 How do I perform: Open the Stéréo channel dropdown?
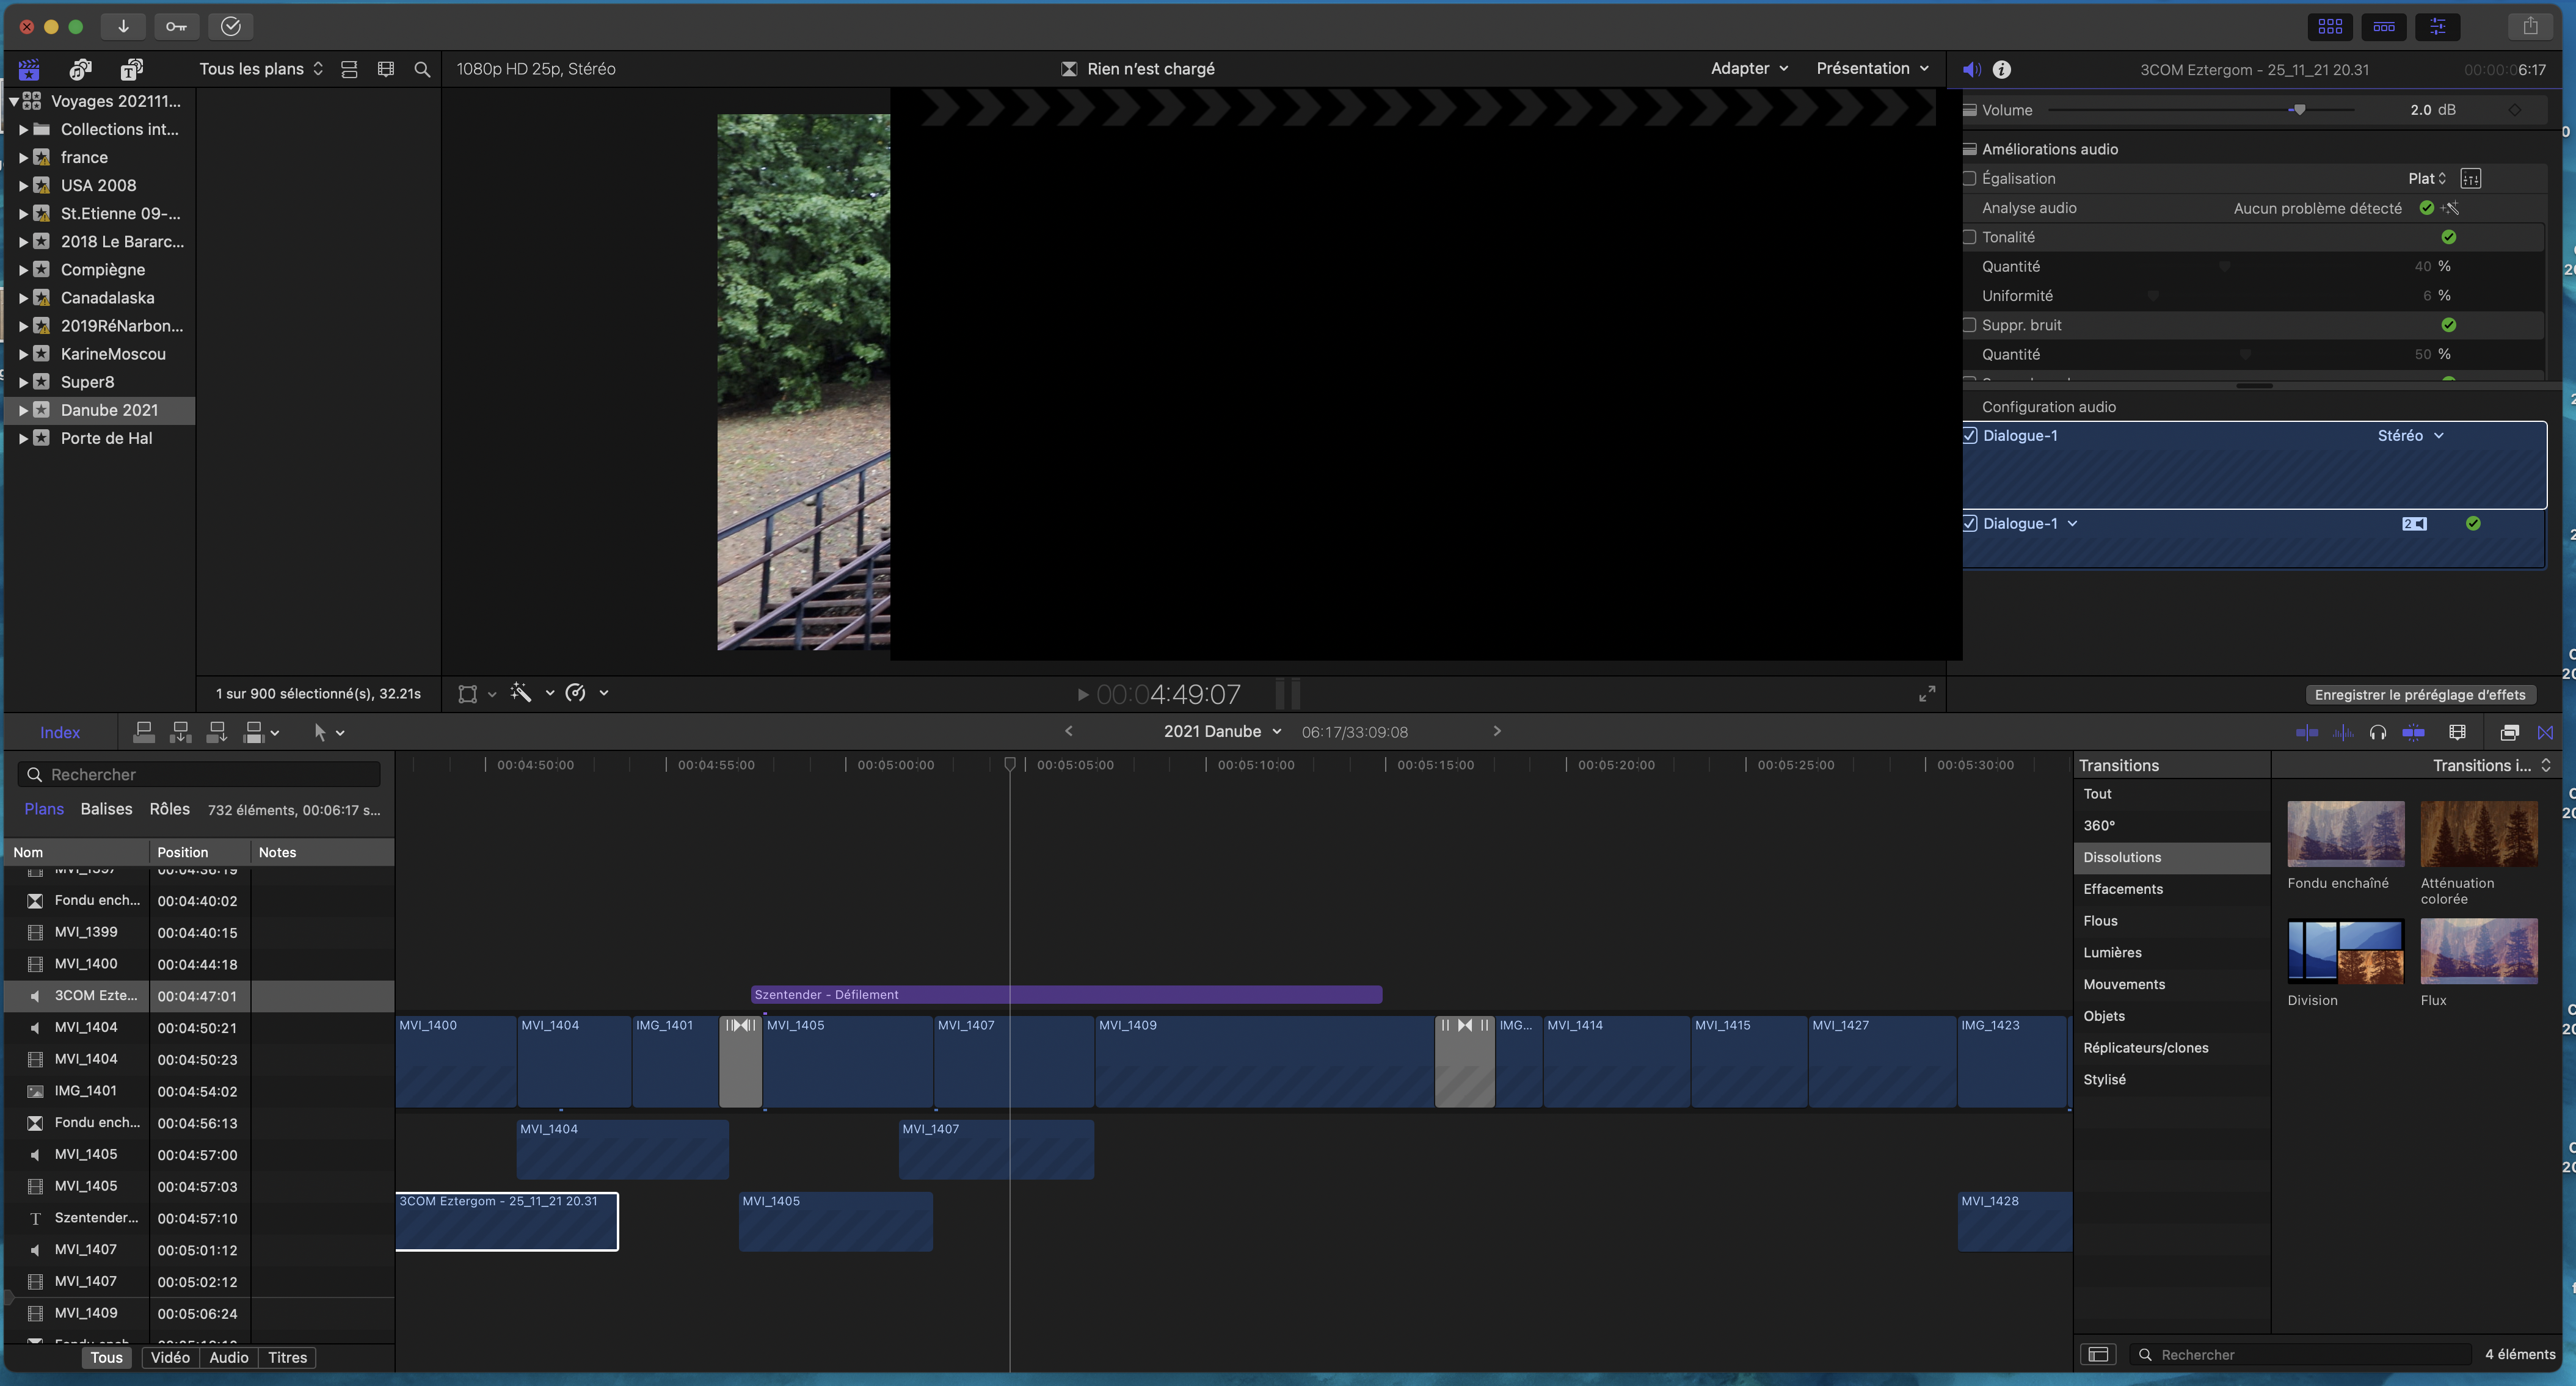2410,435
